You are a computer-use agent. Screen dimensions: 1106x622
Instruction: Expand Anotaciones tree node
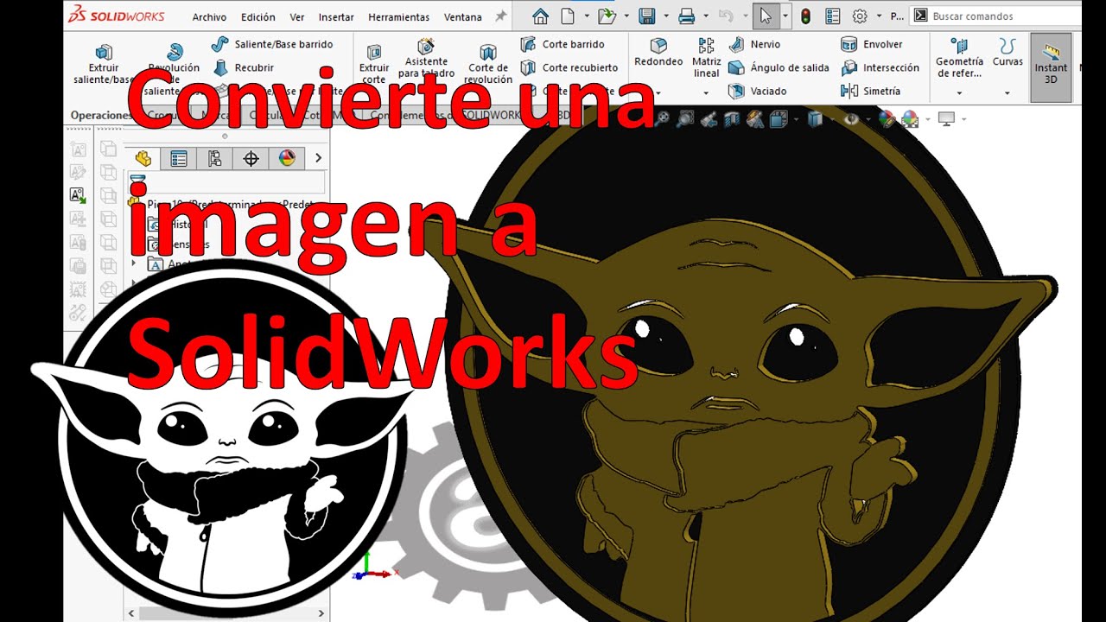[134, 263]
